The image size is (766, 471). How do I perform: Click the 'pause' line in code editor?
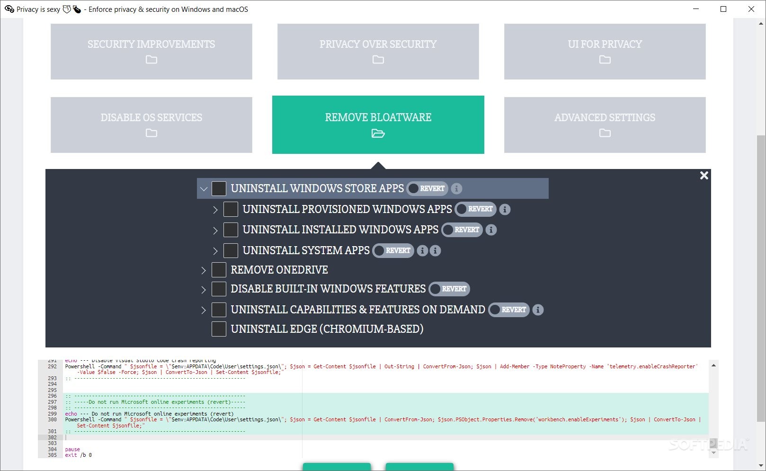(x=72, y=449)
